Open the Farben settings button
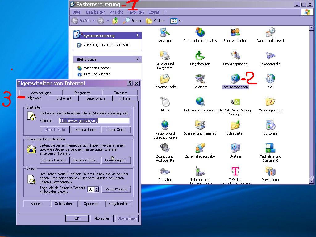Image resolution: width=316 pixels, height=237 pixels. 37,204
